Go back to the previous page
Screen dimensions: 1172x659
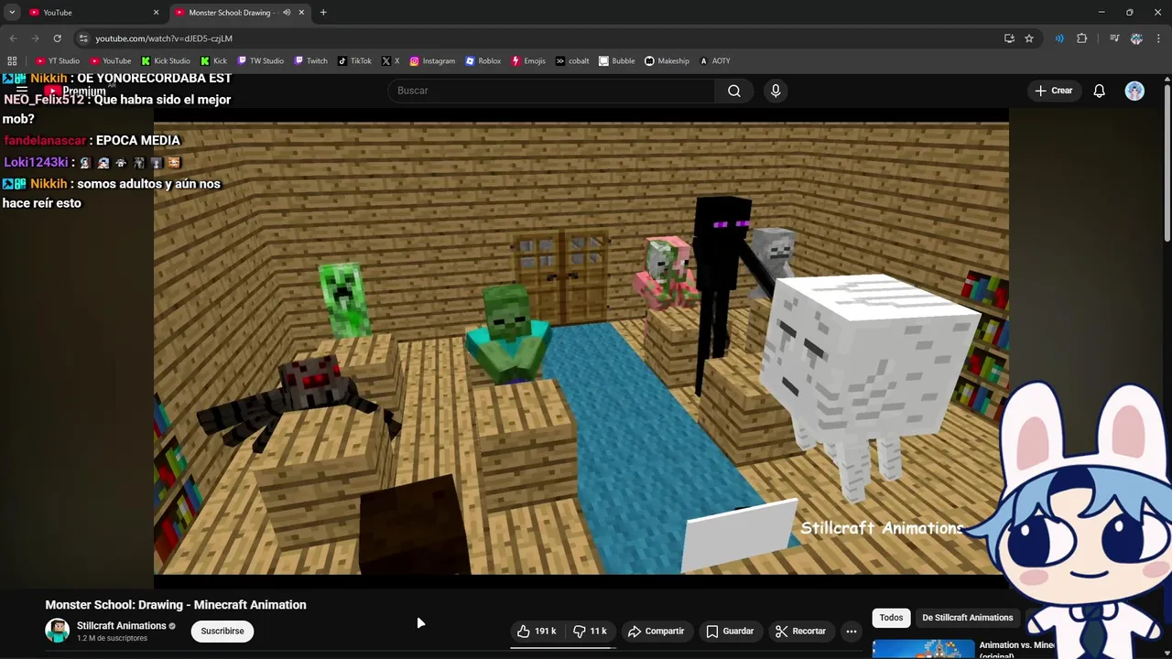(13, 38)
